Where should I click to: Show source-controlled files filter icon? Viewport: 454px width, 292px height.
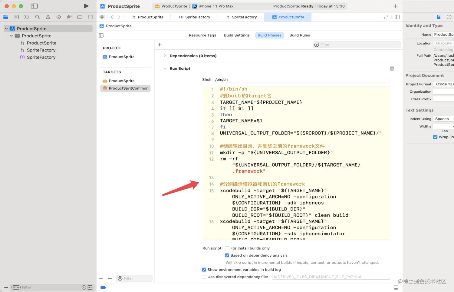pyautogui.click(x=90, y=287)
